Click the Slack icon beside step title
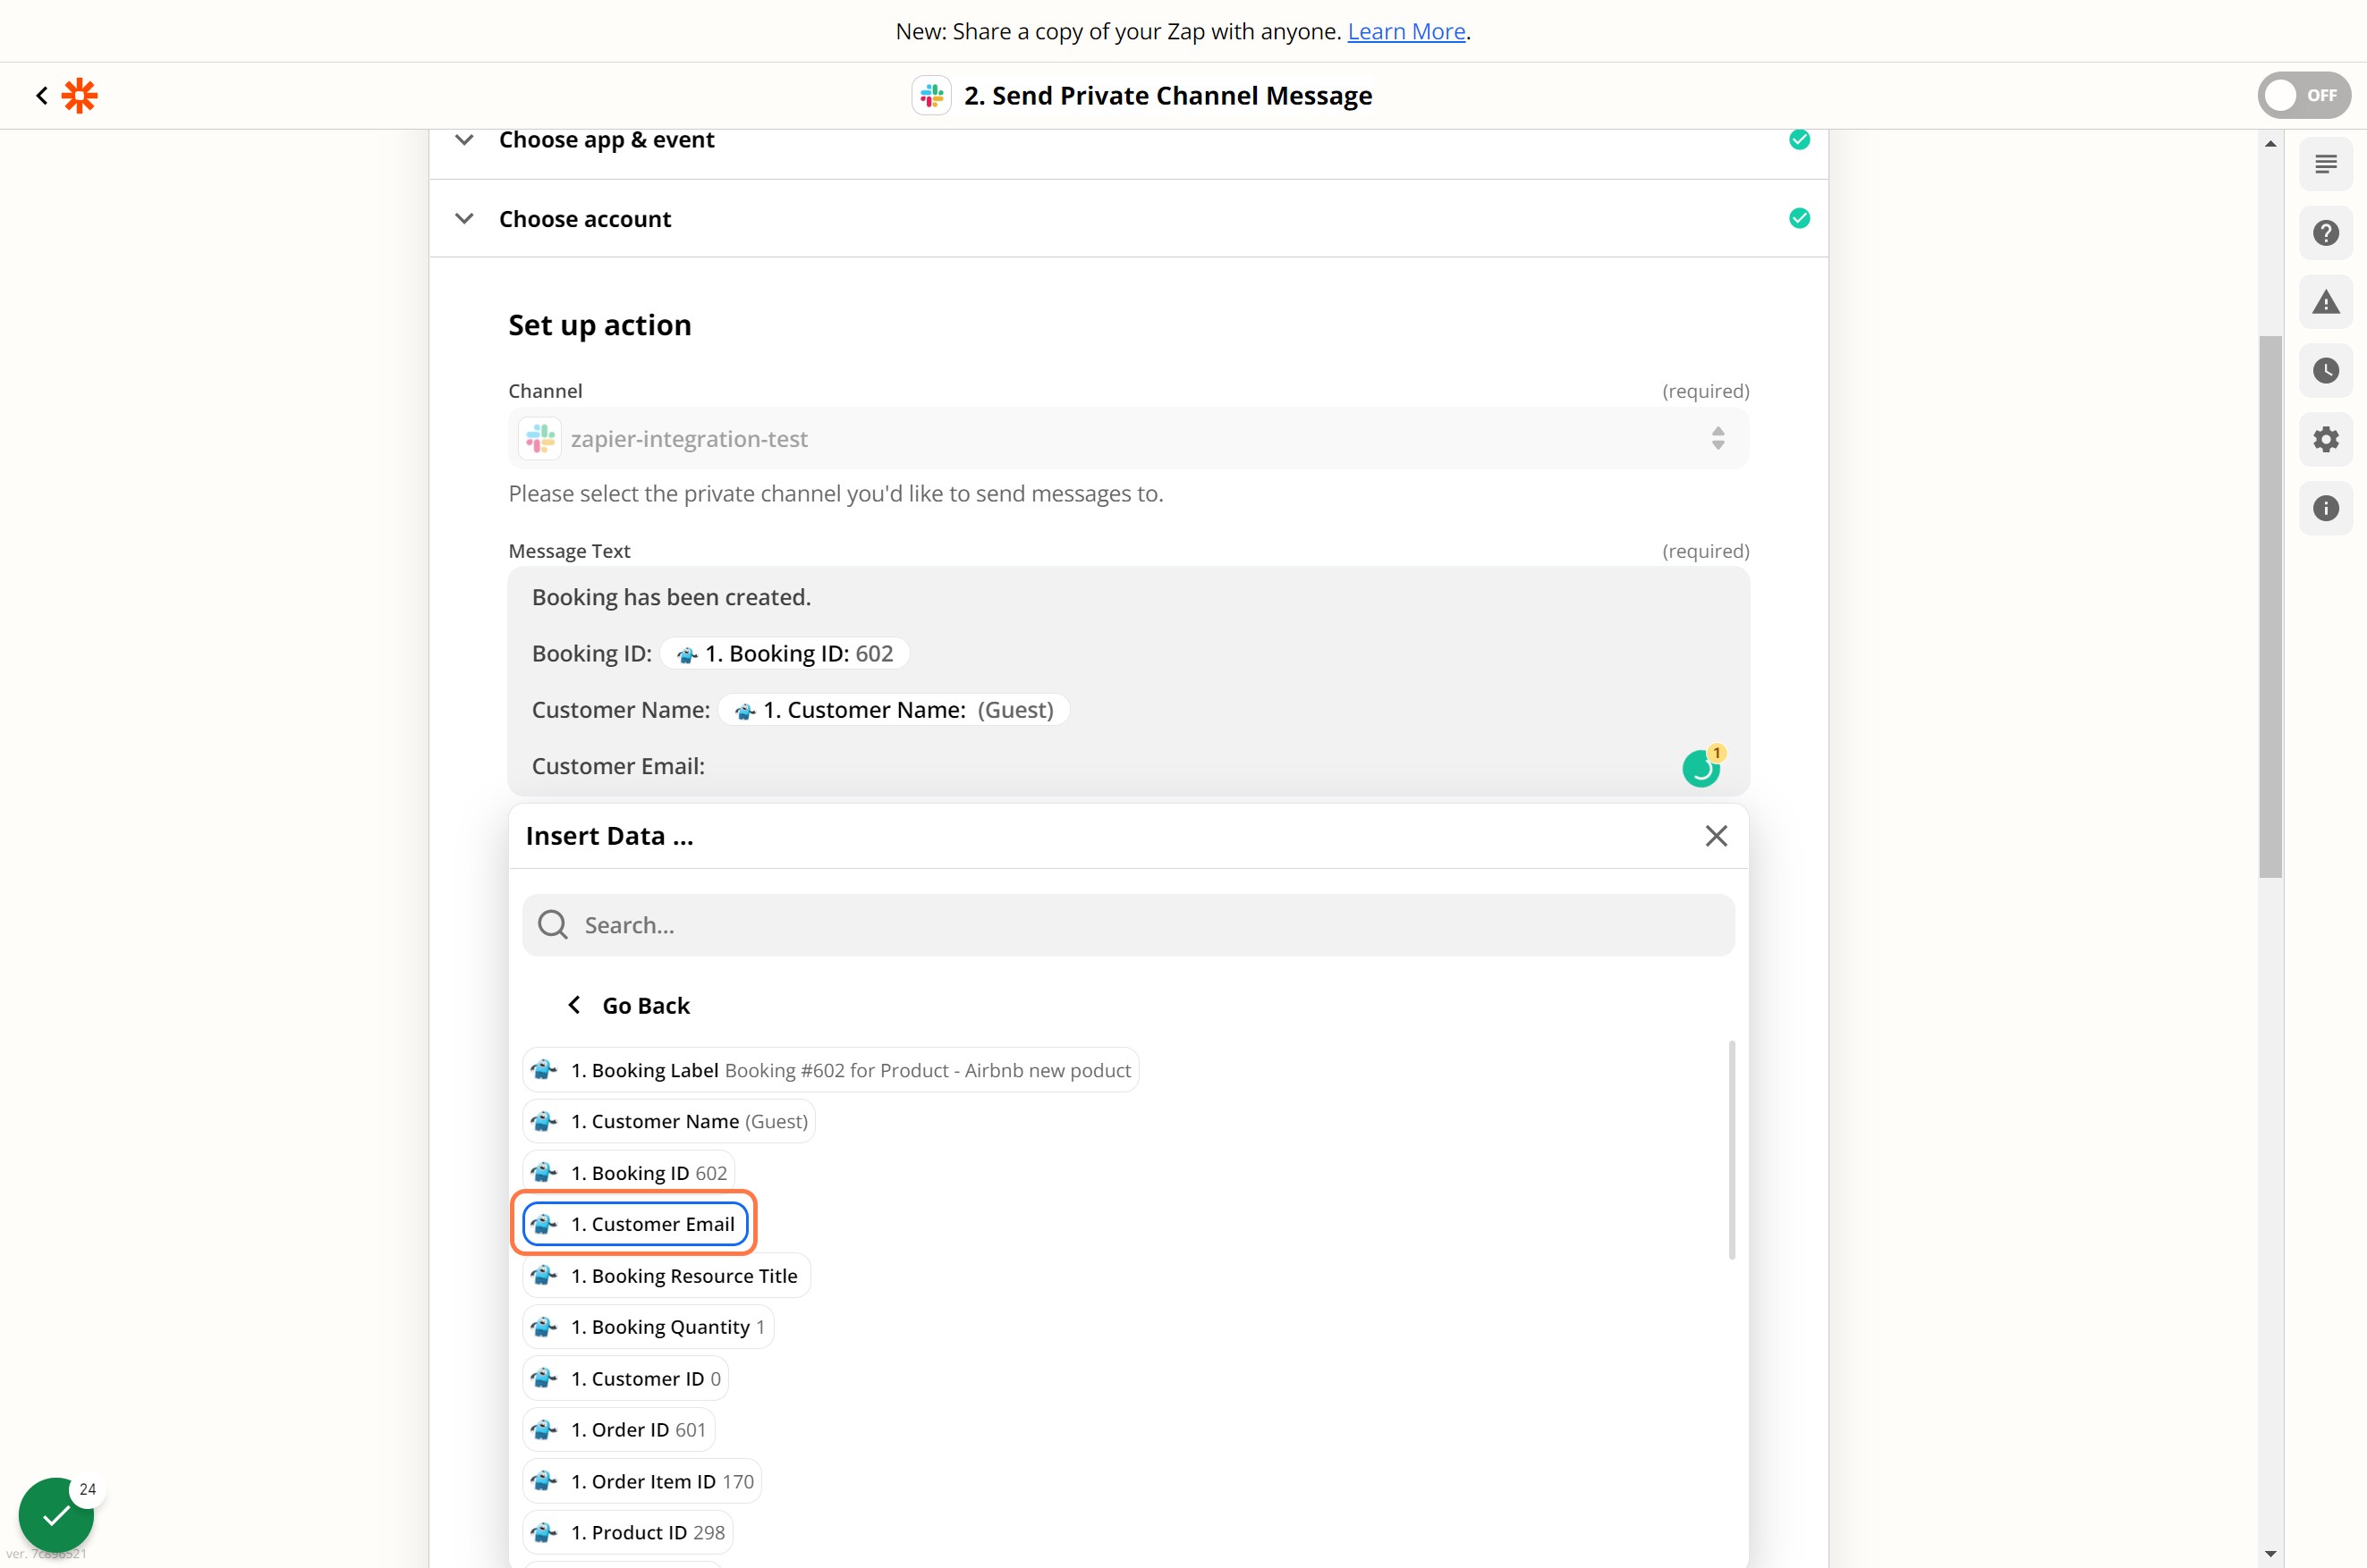The height and width of the screenshot is (1568, 2367). coord(931,96)
